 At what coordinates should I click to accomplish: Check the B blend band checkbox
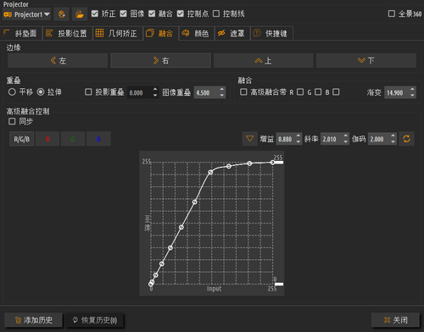[x=336, y=92]
